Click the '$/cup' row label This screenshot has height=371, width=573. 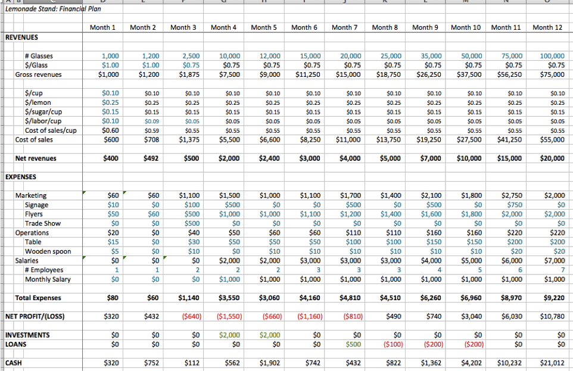(x=33, y=93)
